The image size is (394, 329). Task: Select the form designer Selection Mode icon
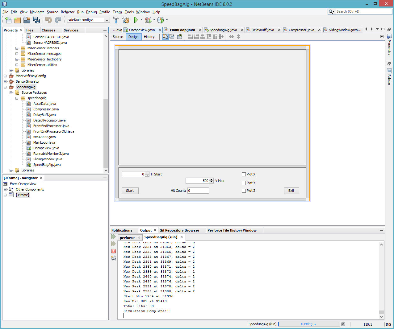(166, 37)
